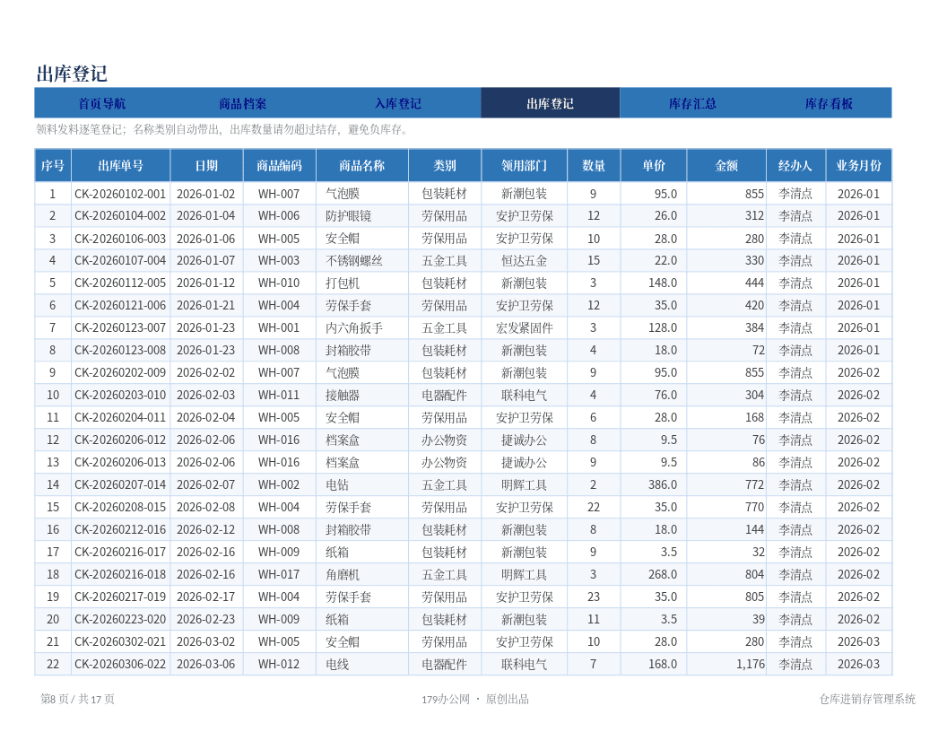
Task: Select product code WH-017
Action: (x=279, y=574)
